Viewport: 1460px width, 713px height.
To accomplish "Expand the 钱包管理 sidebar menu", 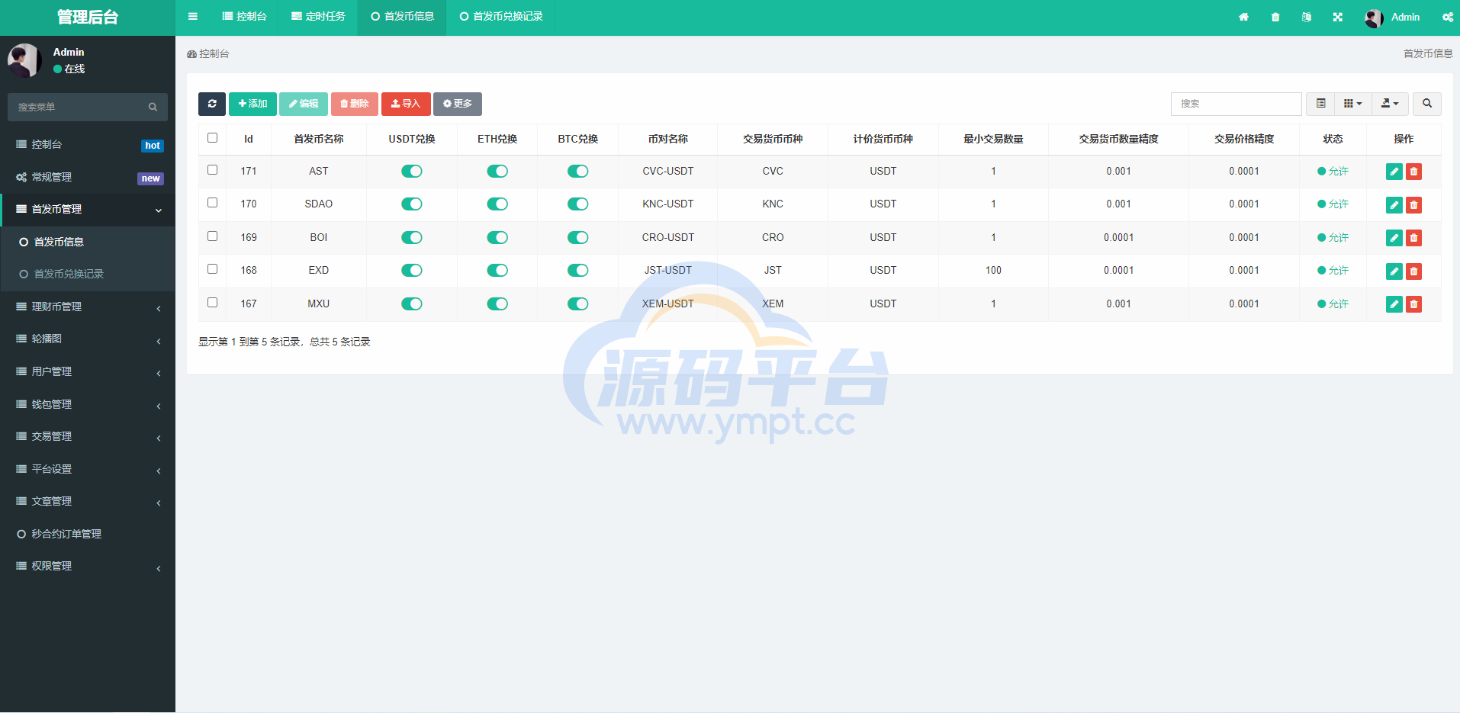I will pyautogui.click(x=88, y=405).
